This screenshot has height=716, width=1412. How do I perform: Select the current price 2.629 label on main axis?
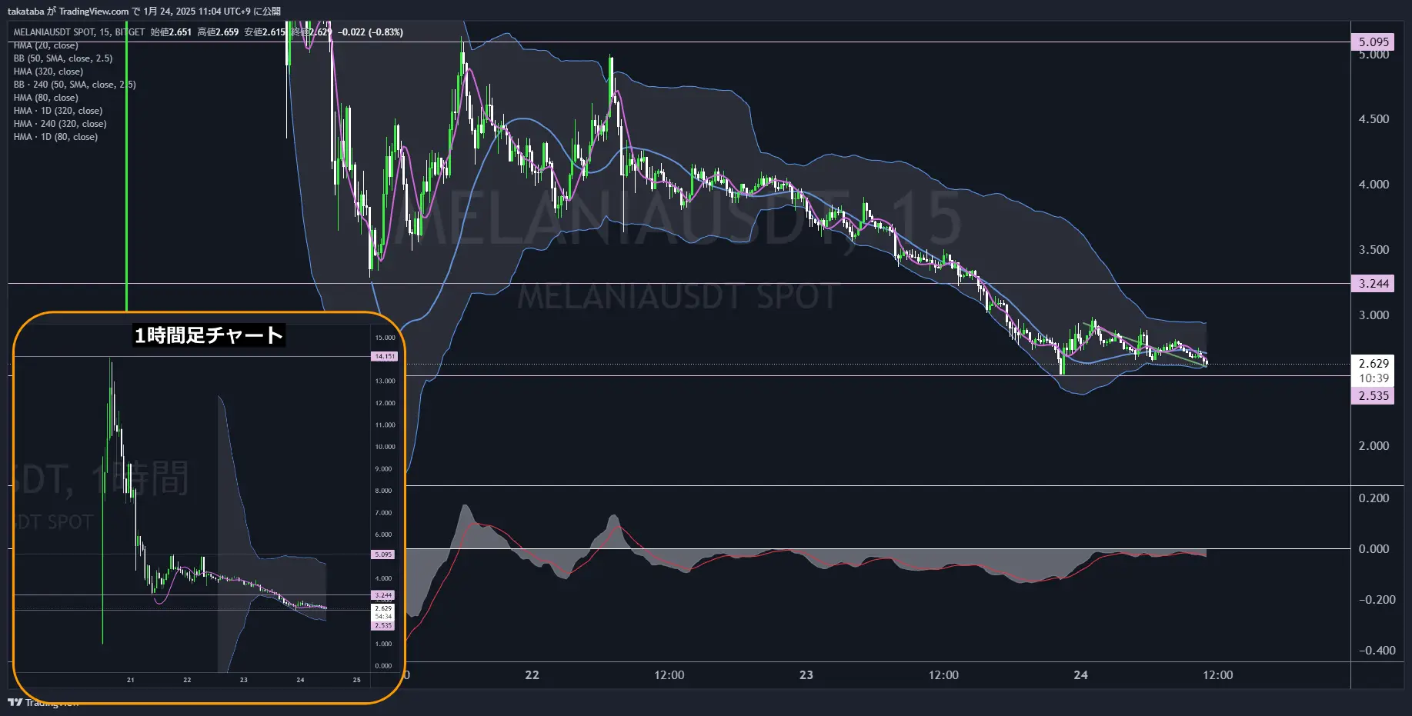[x=1374, y=364]
